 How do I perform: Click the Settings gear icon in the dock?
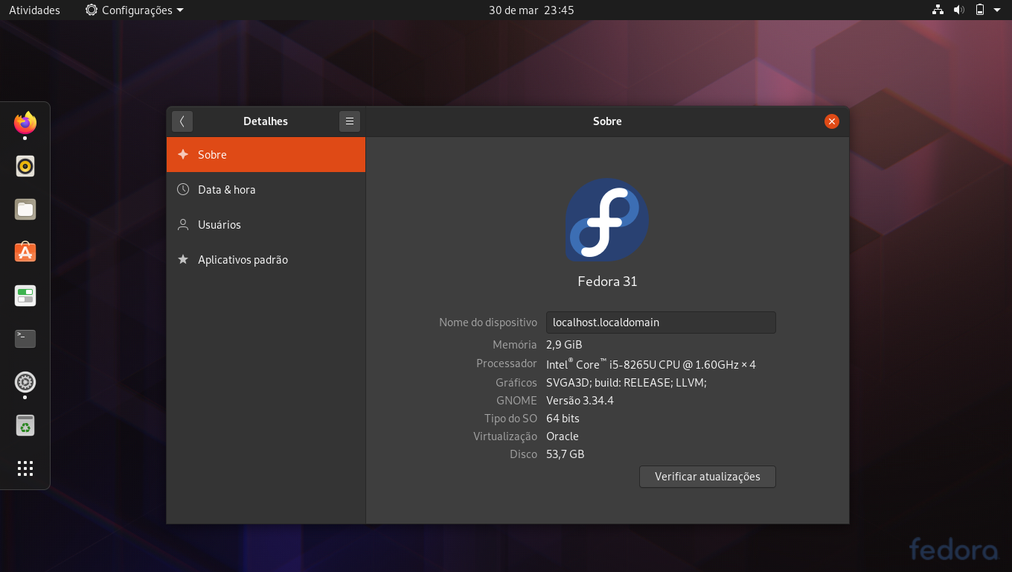(25, 382)
